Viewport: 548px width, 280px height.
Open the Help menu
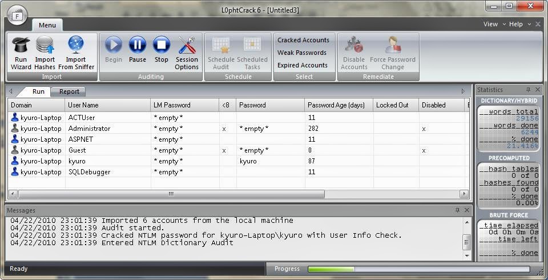(516, 24)
